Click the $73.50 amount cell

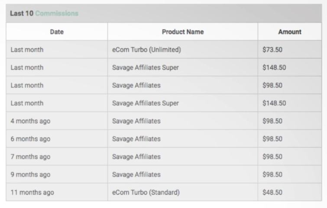pyautogui.click(x=272, y=50)
